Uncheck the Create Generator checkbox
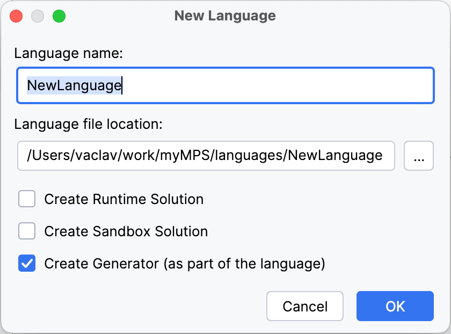The image size is (451, 334). 27,264
